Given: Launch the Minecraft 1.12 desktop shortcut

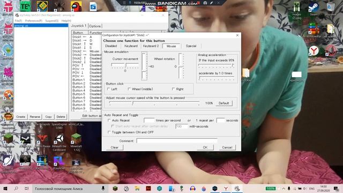Looking at the screenshot, I should click(x=76, y=142).
